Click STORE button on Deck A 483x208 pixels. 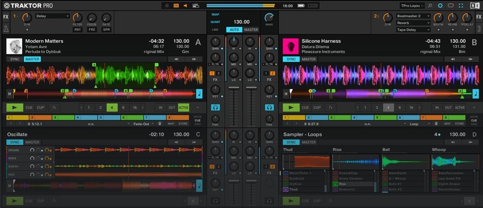[183, 124]
